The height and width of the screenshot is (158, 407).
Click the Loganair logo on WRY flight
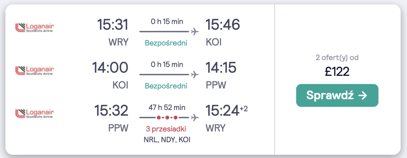(x=35, y=28)
